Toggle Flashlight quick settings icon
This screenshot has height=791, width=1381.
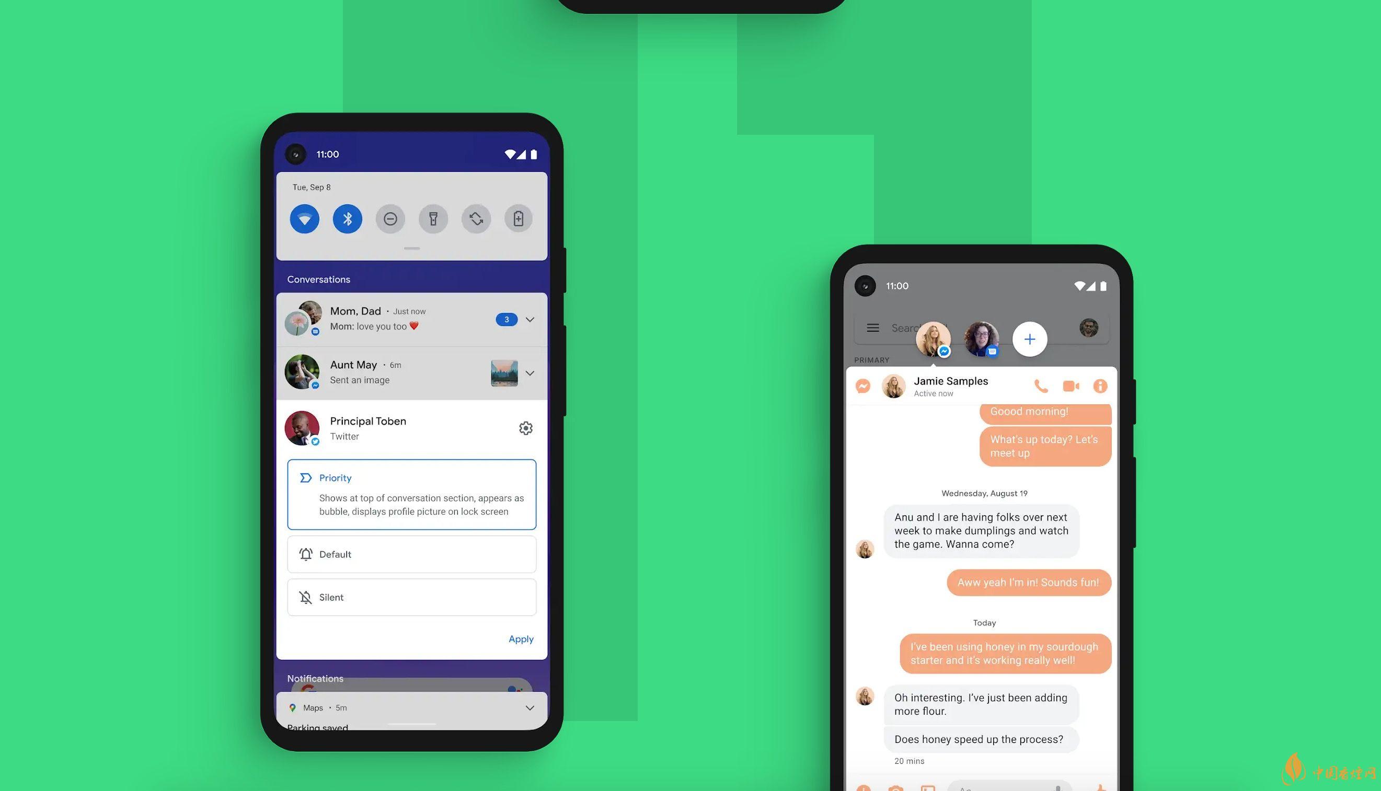pos(433,219)
